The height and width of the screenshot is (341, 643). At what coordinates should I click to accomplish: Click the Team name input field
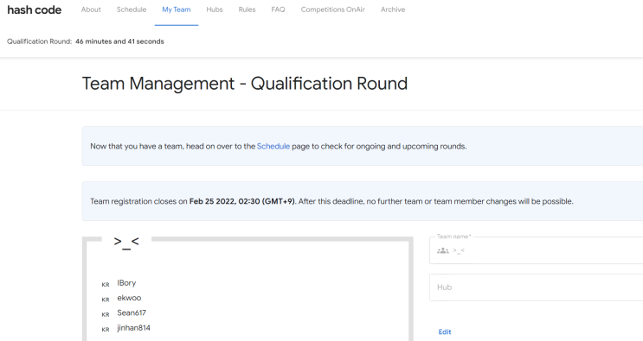point(536,250)
